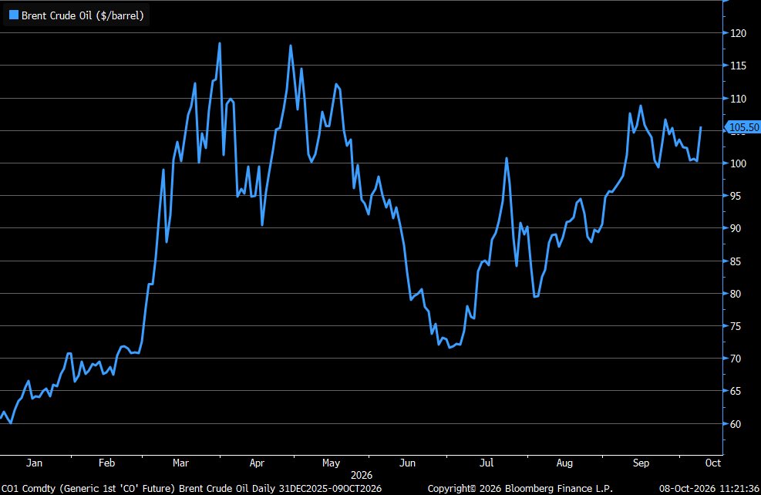
Task: Click the Apr month label
Action: click(257, 463)
